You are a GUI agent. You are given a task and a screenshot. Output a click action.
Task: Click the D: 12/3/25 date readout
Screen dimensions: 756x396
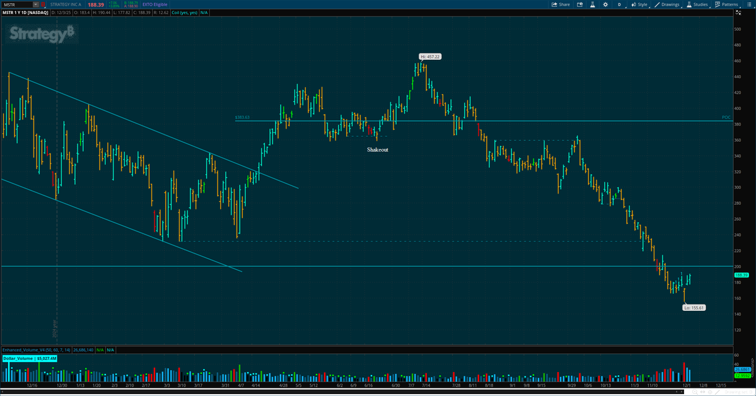point(61,13)
